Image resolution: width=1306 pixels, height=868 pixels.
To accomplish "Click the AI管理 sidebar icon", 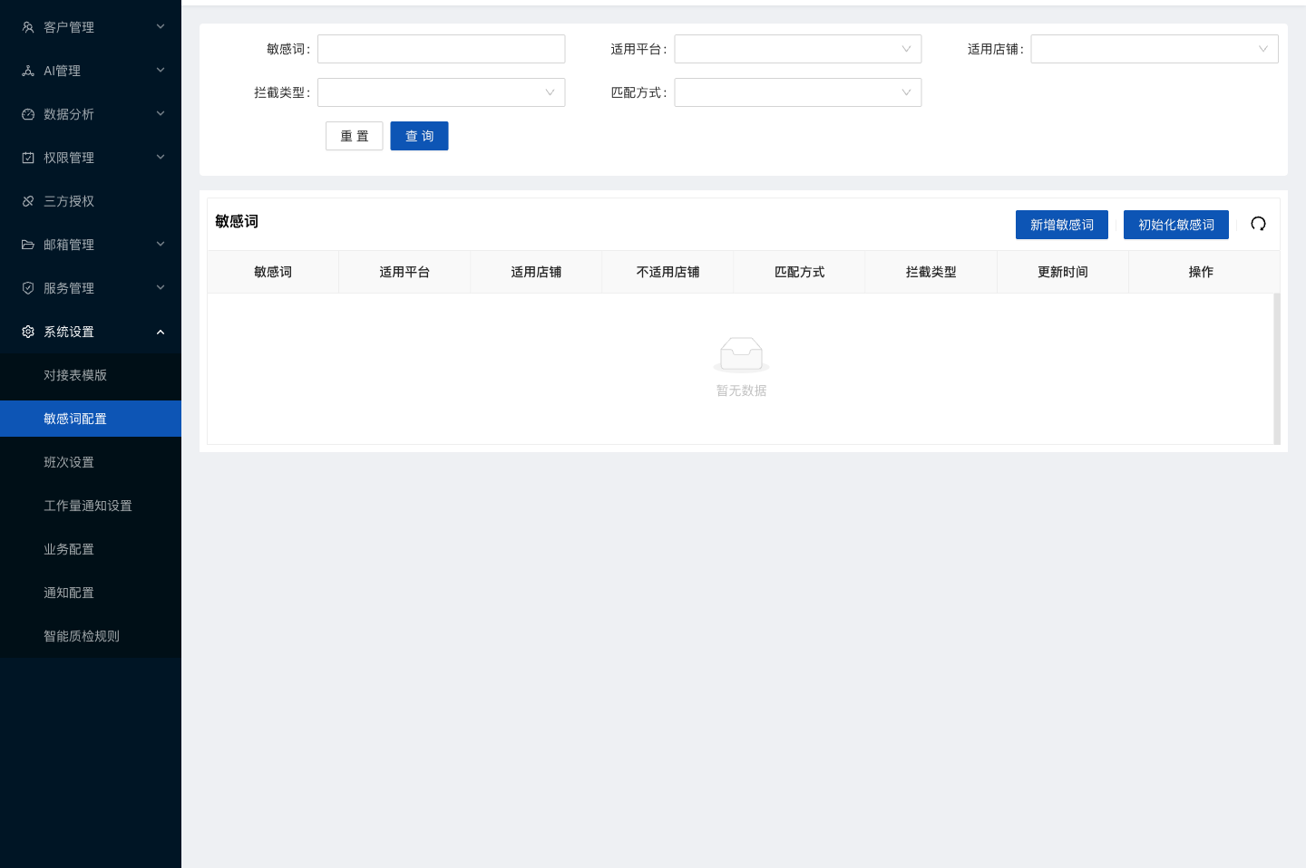I will tap(28, 71).
